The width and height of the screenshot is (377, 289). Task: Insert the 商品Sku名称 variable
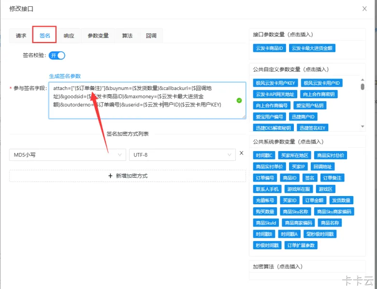click(x=295, y=212)
